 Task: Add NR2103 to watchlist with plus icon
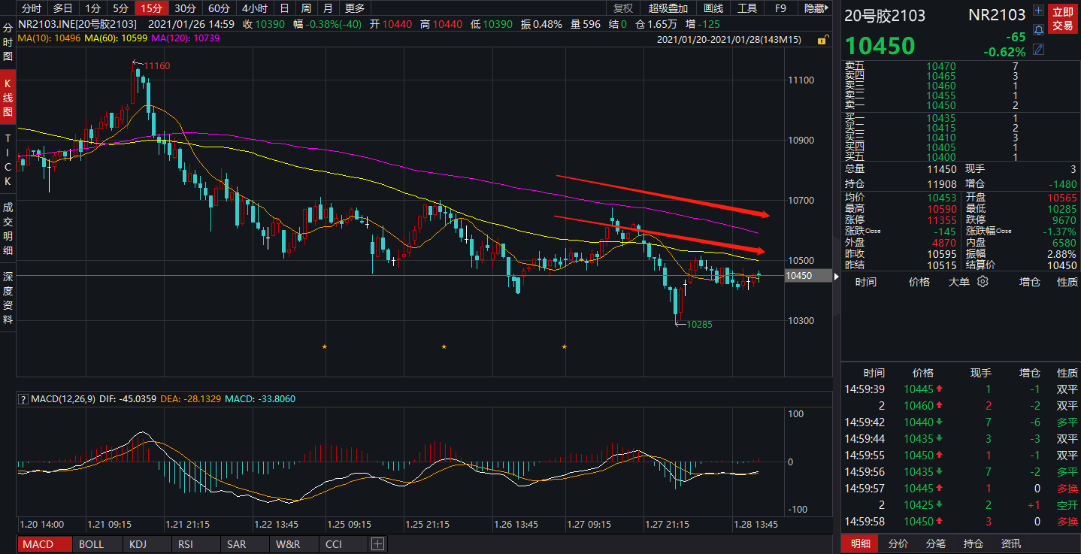[1039, 11]
